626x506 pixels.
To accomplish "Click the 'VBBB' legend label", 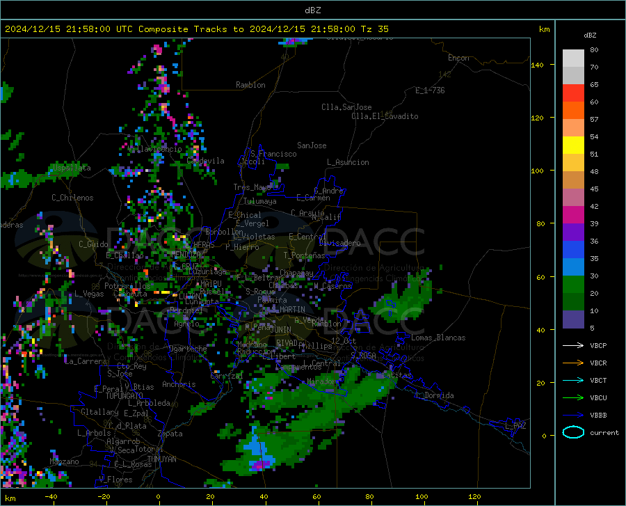I will click(598, 416).
